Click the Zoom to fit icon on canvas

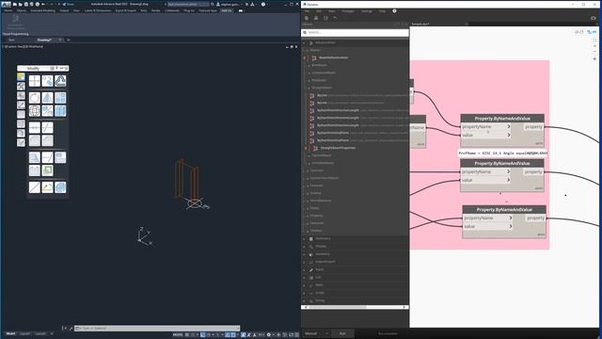pos(594,40)
